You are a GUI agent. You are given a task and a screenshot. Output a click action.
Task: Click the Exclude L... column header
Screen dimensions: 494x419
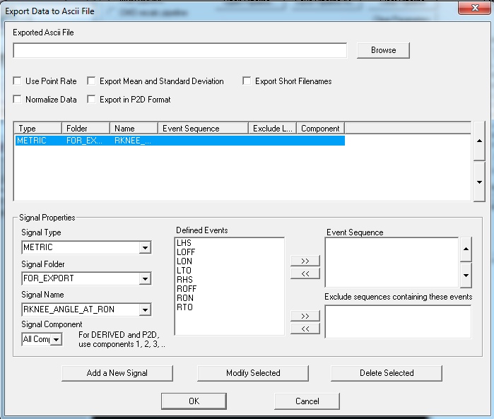[273, 128]
